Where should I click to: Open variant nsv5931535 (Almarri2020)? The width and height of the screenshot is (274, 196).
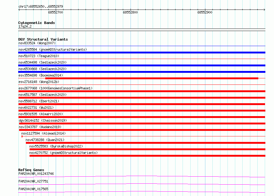(x=41, y=114)
